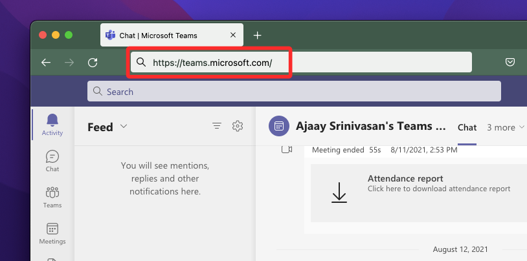The height and width of the screenshot is (261, 527).
Task: Expand the Feed dropdown chevron
Action: coord(124,126)
